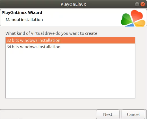This screenshot has height=119, width=147.
Task: Select 32 bits windows installation option
Action: 70,40
